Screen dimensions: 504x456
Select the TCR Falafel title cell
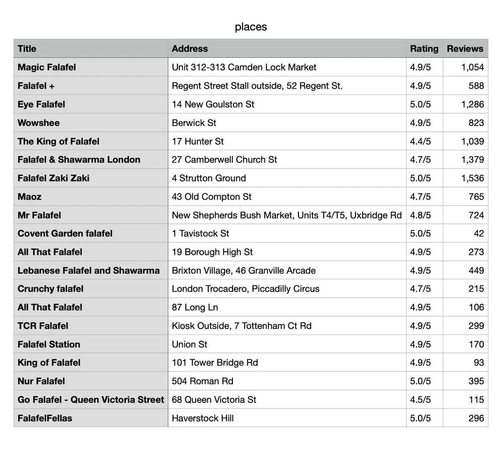91,326
